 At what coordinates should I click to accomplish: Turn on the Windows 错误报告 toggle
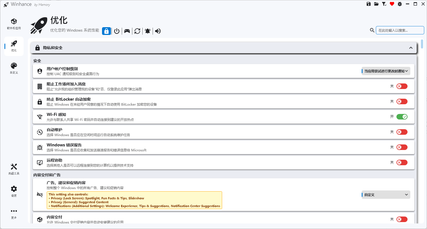pos(402,147)
